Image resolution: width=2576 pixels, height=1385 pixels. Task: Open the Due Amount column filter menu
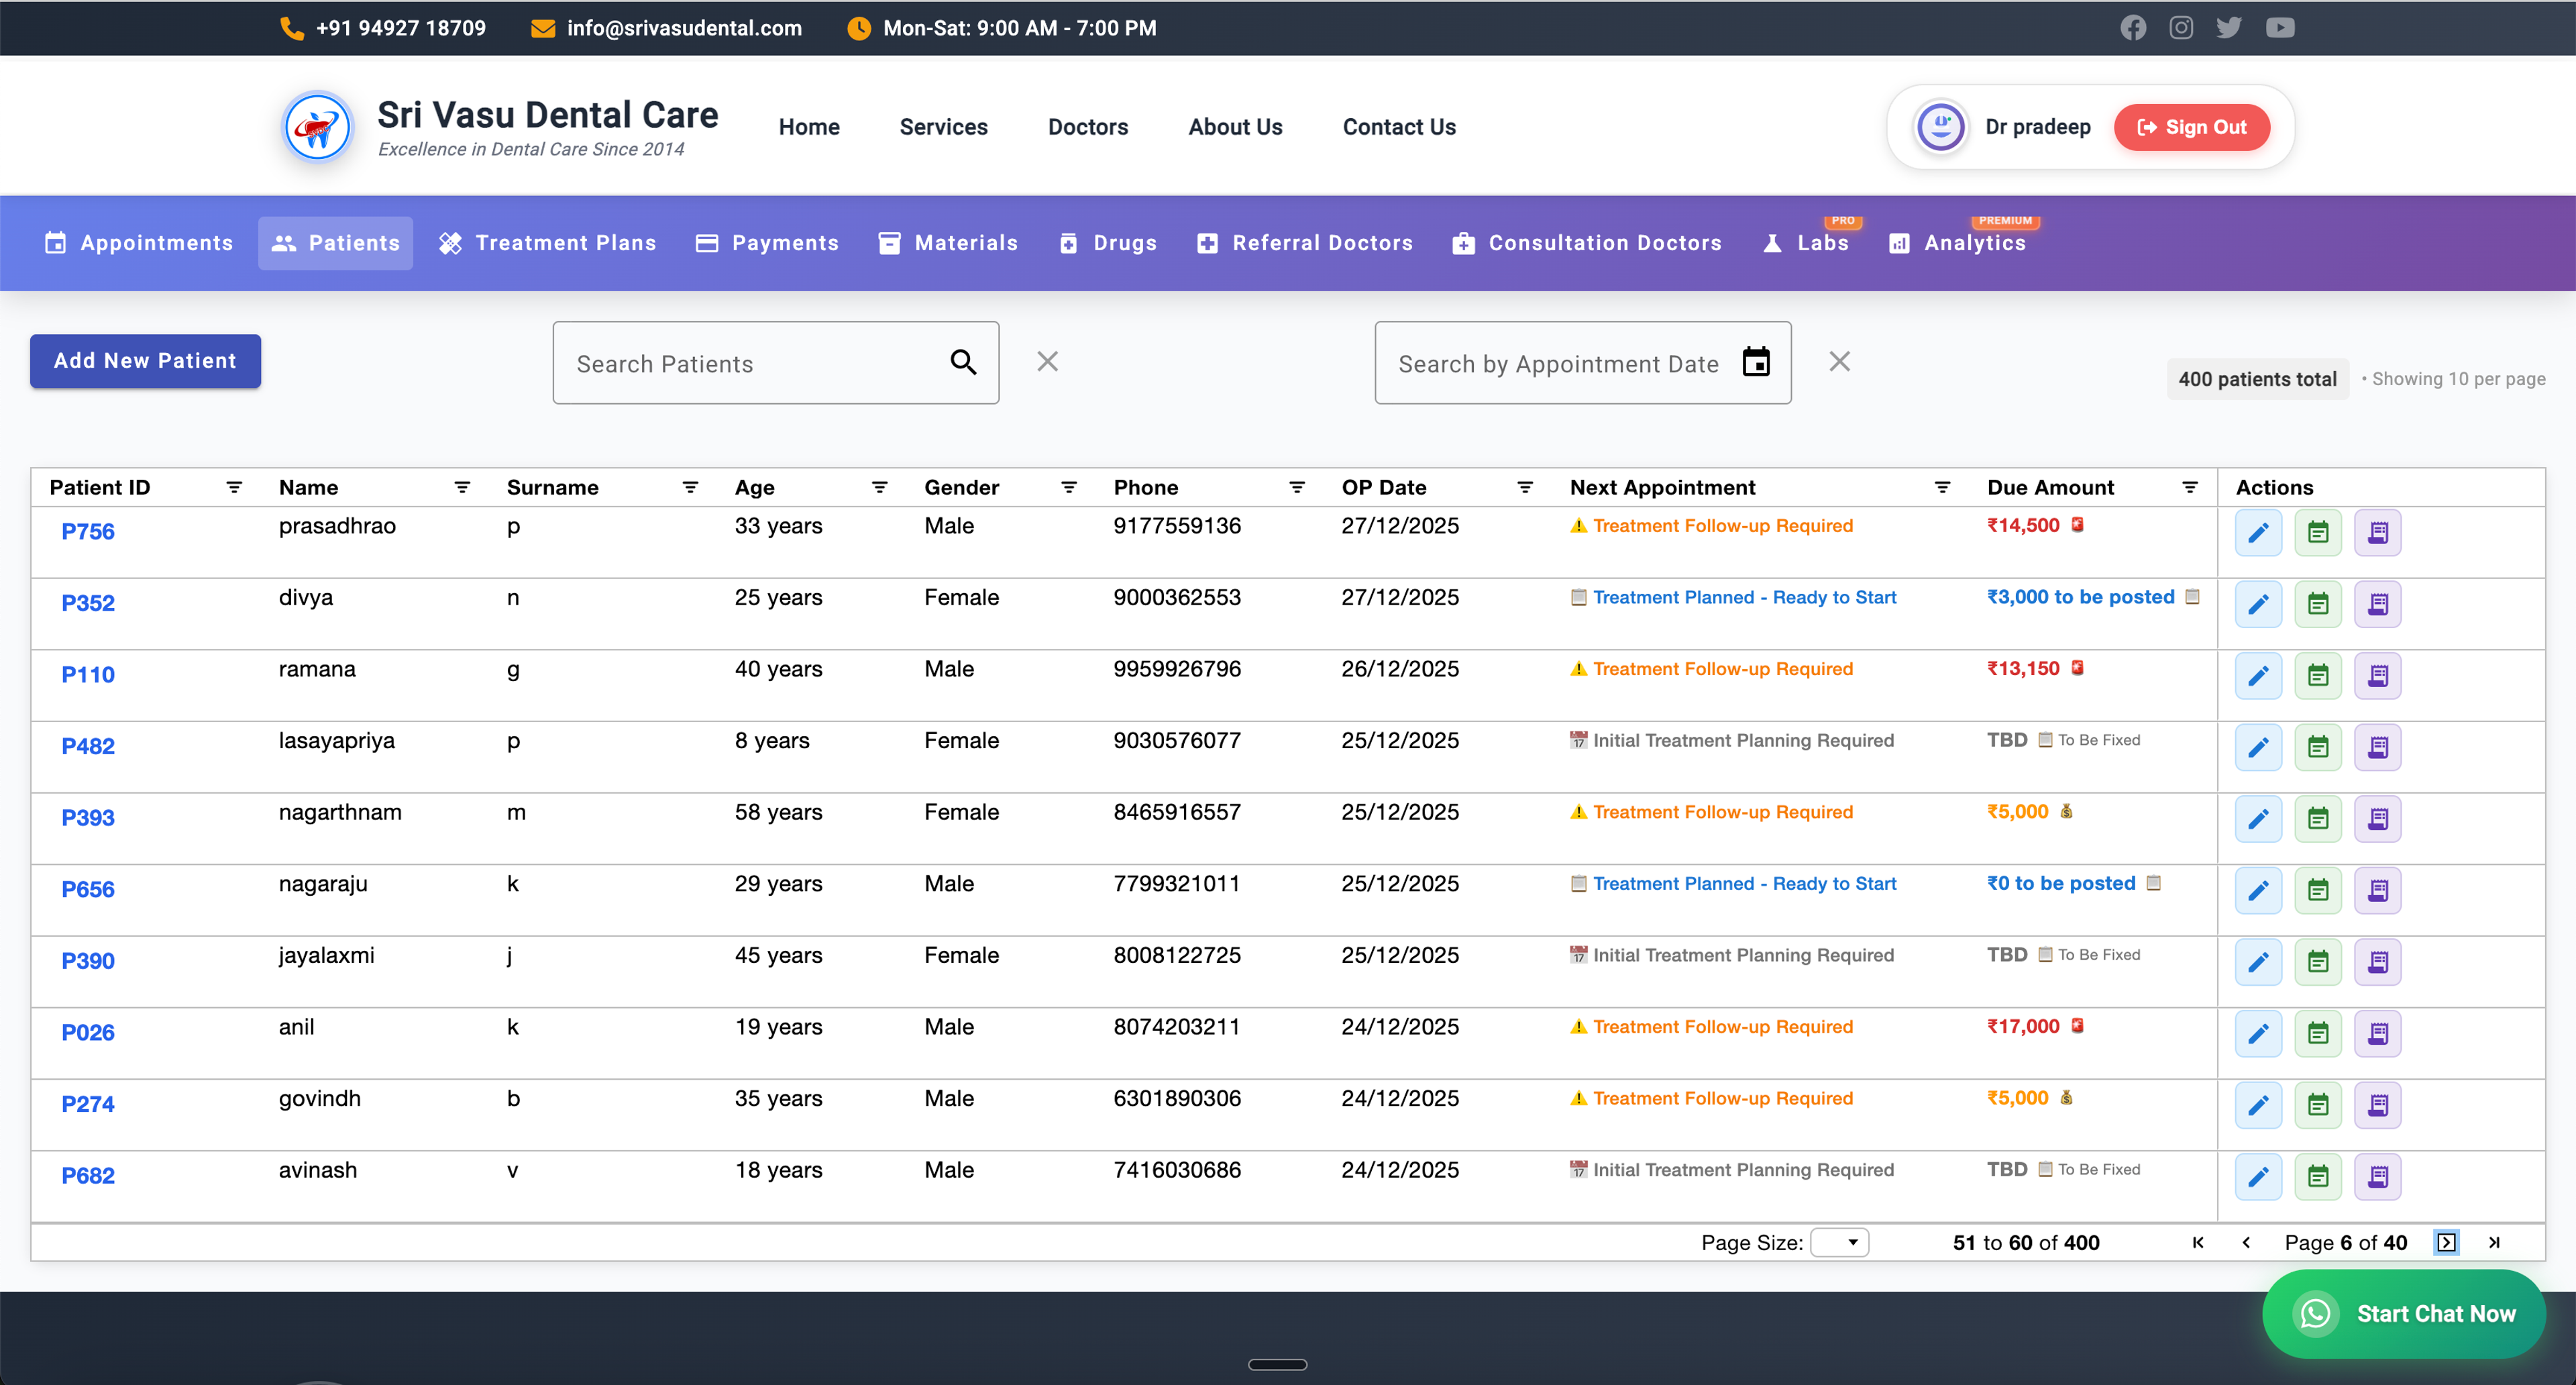click(2190, 487)
